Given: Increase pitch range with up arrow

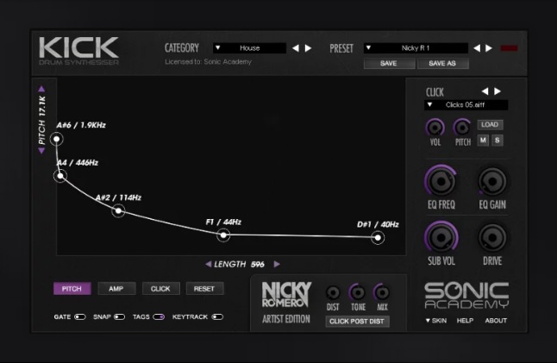Looking at the screenshot, I should (x=41, y=89).
